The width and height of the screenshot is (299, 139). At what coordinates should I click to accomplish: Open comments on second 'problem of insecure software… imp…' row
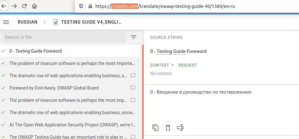click(x=133, y=100)
